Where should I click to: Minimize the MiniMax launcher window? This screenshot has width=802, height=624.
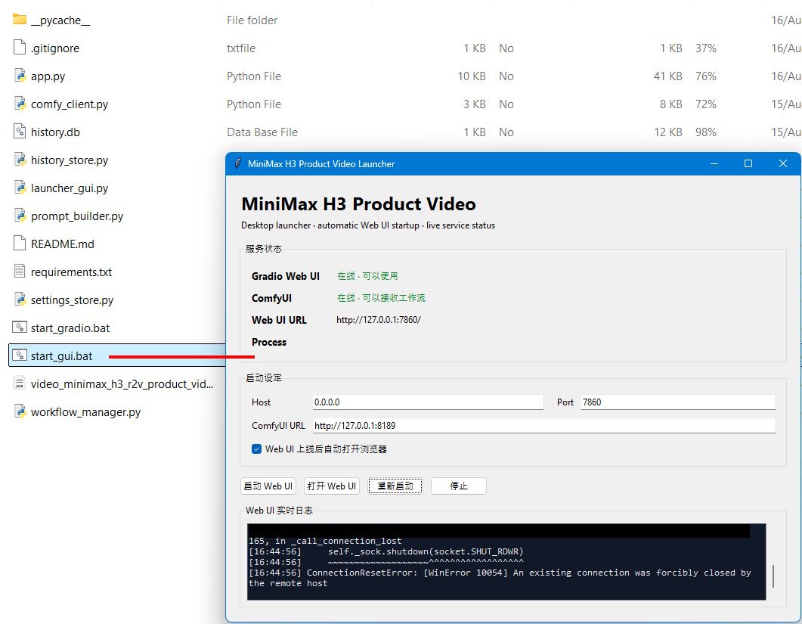click(714, 164)
